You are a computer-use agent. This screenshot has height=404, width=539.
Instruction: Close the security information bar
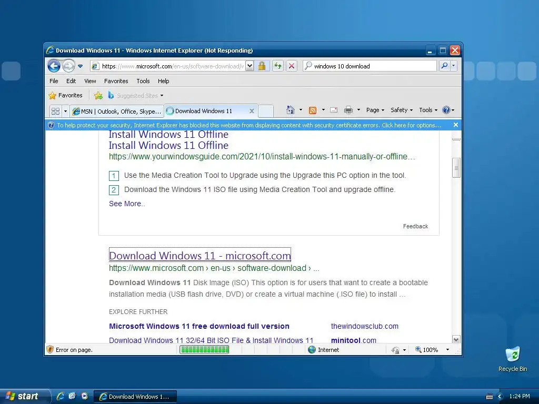coord(455,125)
